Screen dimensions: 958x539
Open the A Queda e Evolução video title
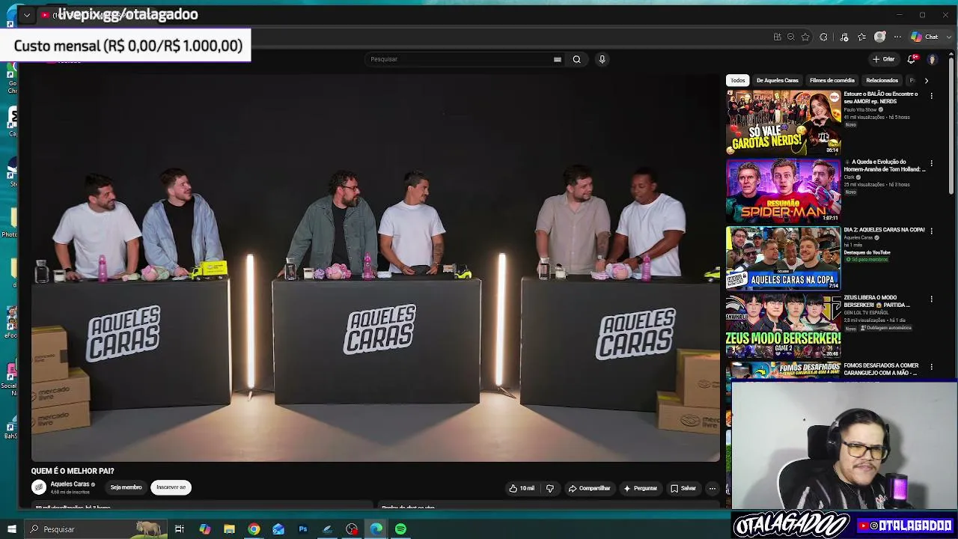click(x=885, y=165)
